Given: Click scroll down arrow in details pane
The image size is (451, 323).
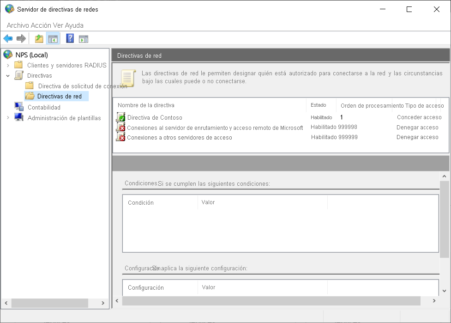Looking at the screenshot, I should pyautogui.click(x=444, y=291).
